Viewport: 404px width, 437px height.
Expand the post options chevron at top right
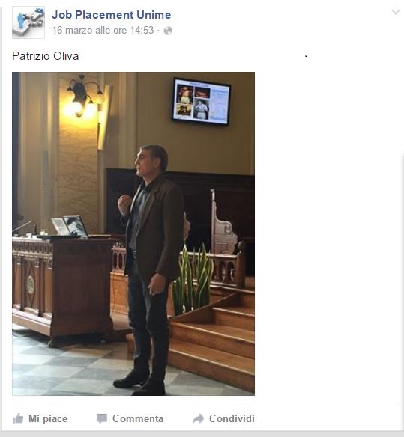396,12
